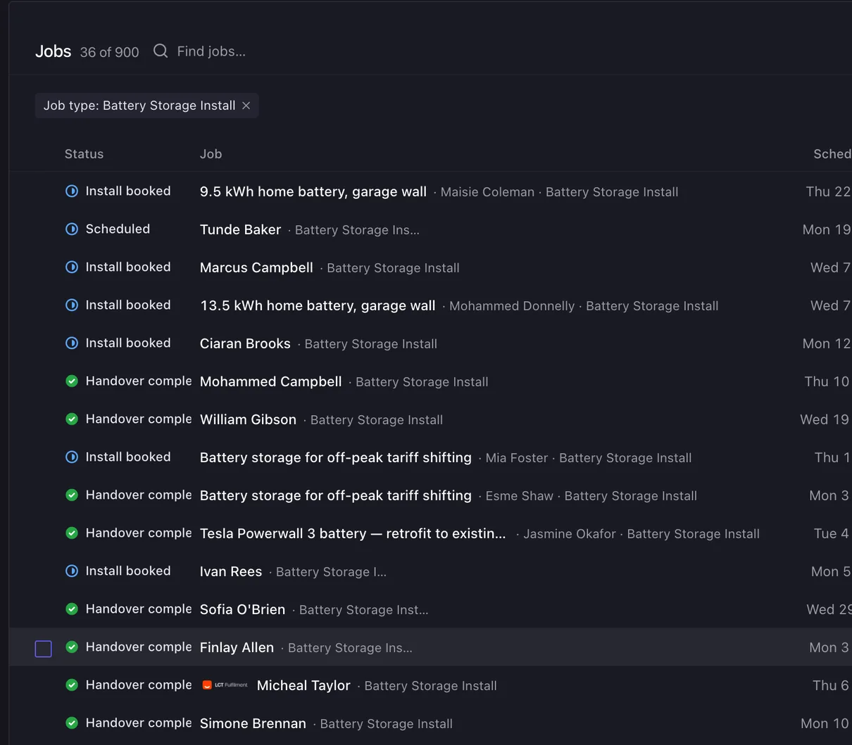Screen dimensions: 852x745
Task: Open the William Gibson job
Action: coord(248,420)
